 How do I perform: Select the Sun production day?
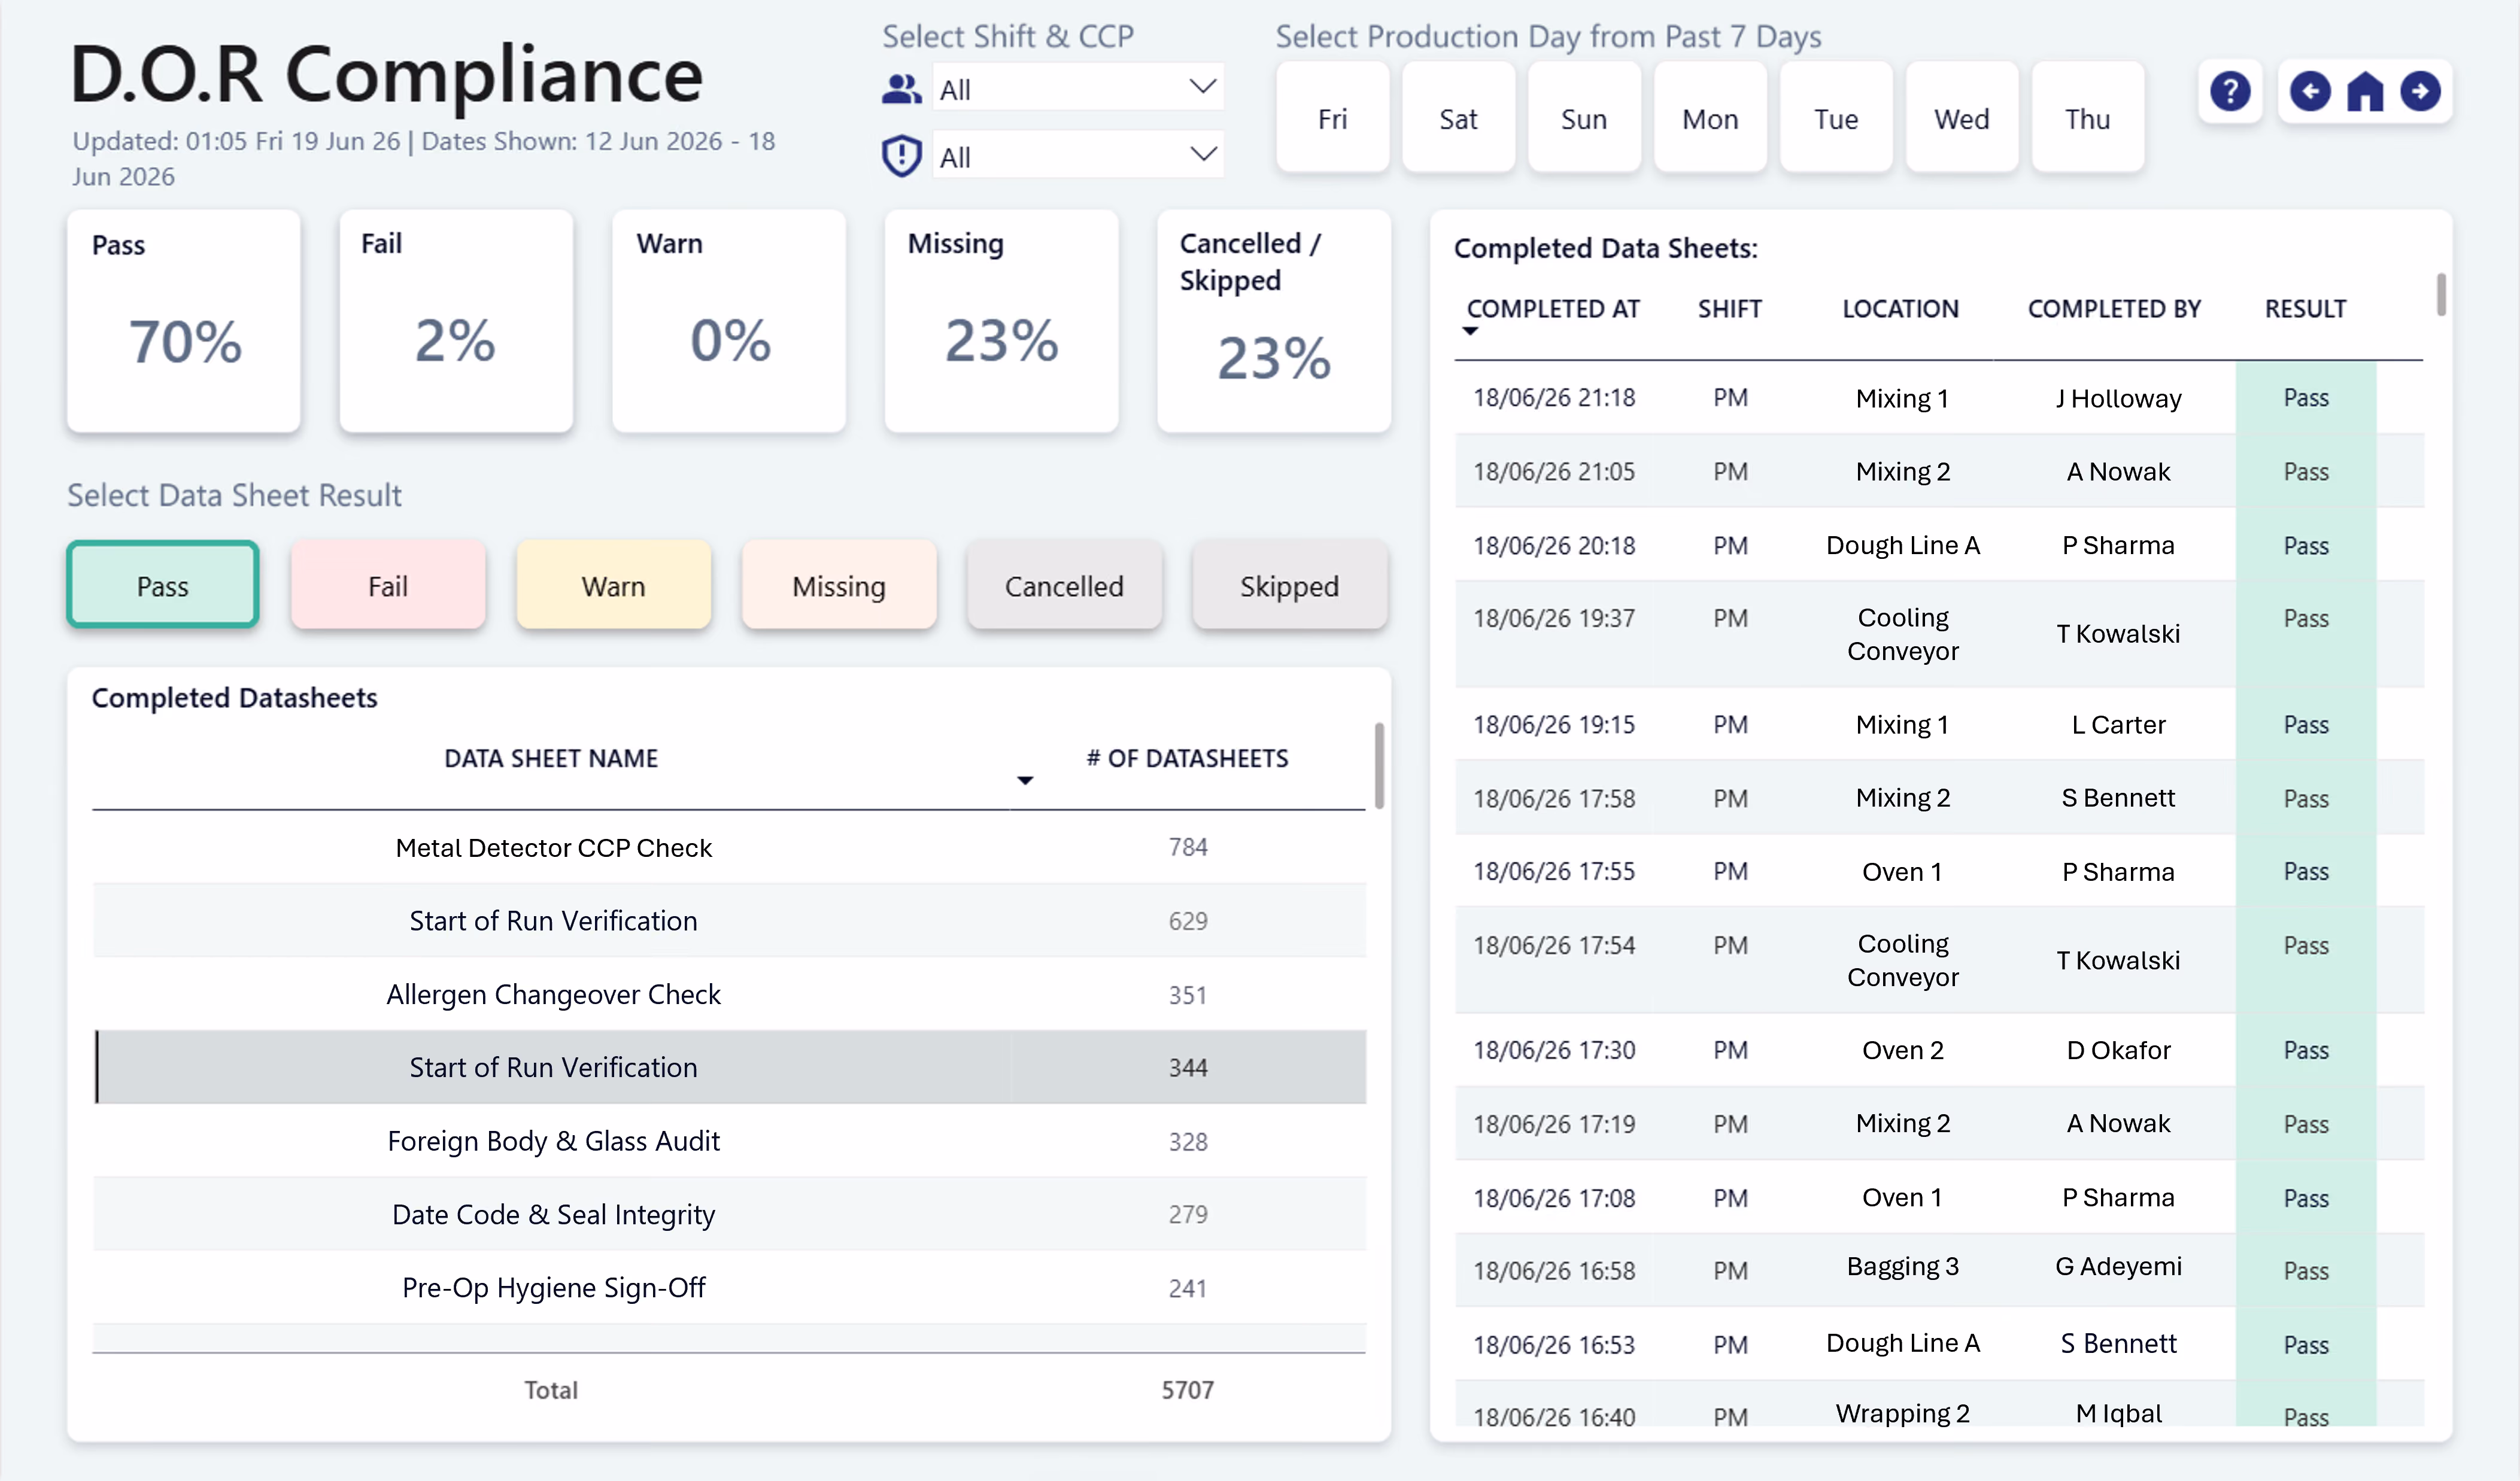pyautogui.click(x=1584, y=118)
